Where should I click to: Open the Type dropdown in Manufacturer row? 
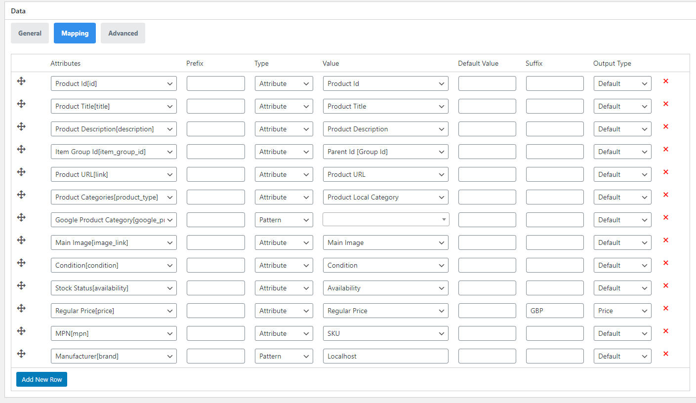pyautogui.click(x=284, y=356)
